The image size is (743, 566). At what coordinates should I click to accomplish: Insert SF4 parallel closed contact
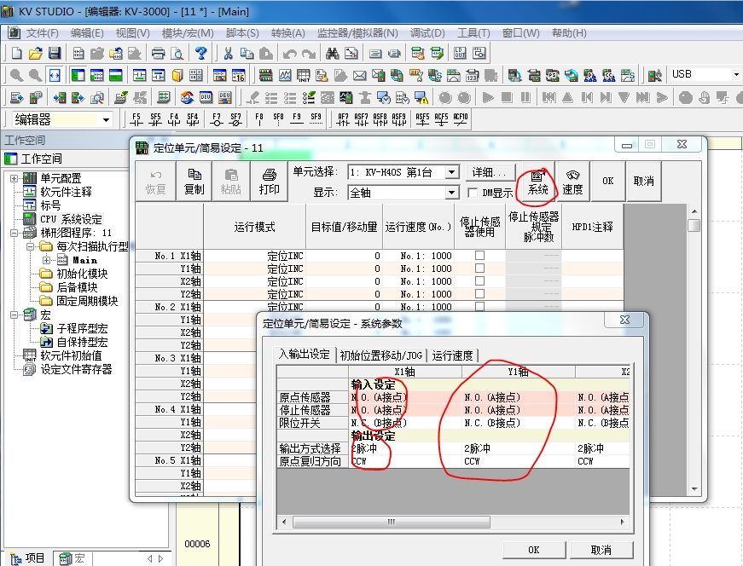tap(193, 118)
